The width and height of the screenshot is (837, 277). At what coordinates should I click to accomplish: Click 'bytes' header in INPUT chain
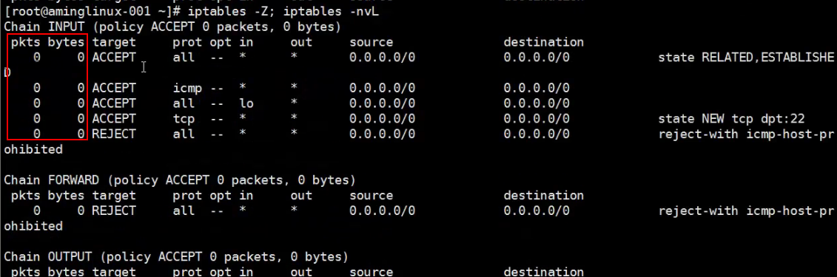[66, 42]
